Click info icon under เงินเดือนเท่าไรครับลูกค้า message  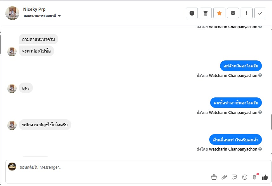260,149
